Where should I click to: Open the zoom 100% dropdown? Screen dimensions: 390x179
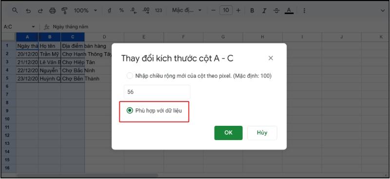click(85, 10)
